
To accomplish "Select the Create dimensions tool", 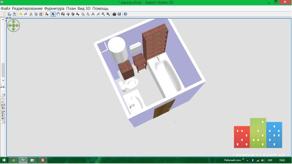I will 73,14.
